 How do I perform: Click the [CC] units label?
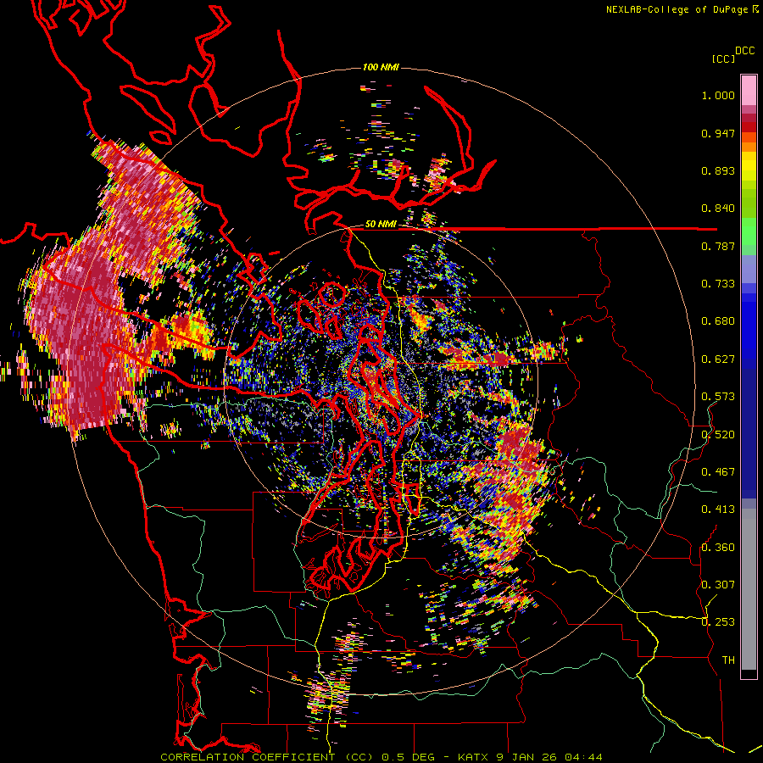point(724,58)
